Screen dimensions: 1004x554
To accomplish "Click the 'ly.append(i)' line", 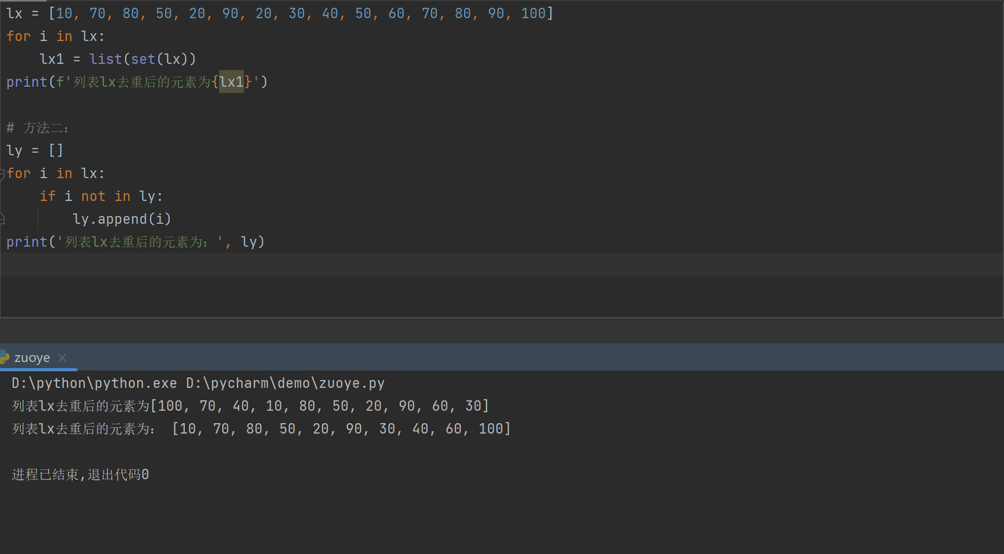I will tap(122, 219).
